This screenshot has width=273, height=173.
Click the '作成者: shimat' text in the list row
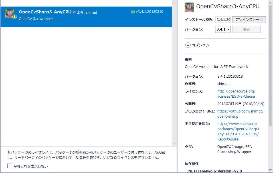[x=85, y=12]
